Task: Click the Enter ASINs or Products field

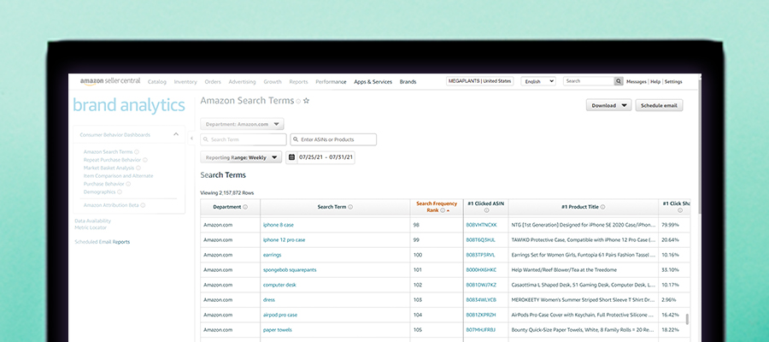Action: tap(333, 139)
